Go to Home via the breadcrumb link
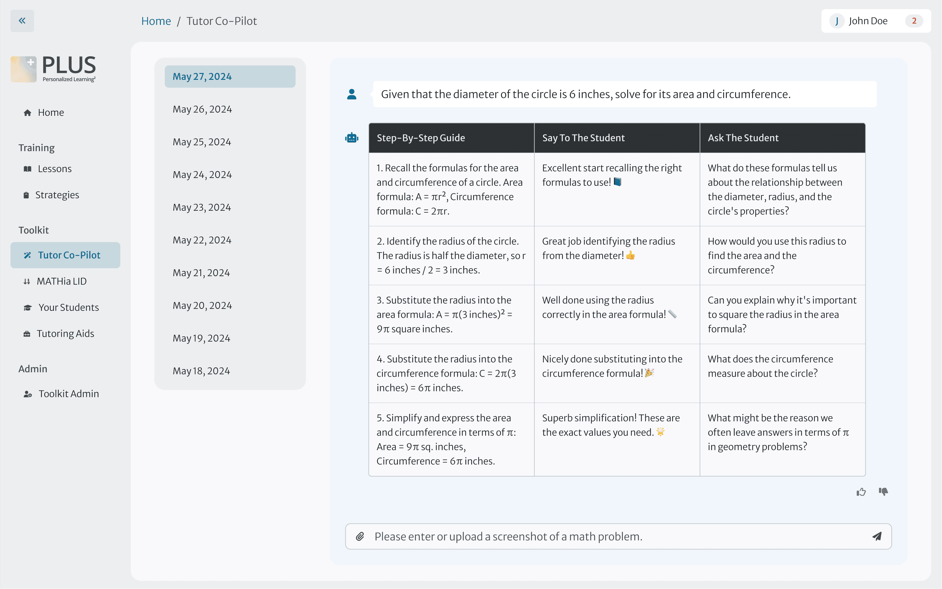 156,21
